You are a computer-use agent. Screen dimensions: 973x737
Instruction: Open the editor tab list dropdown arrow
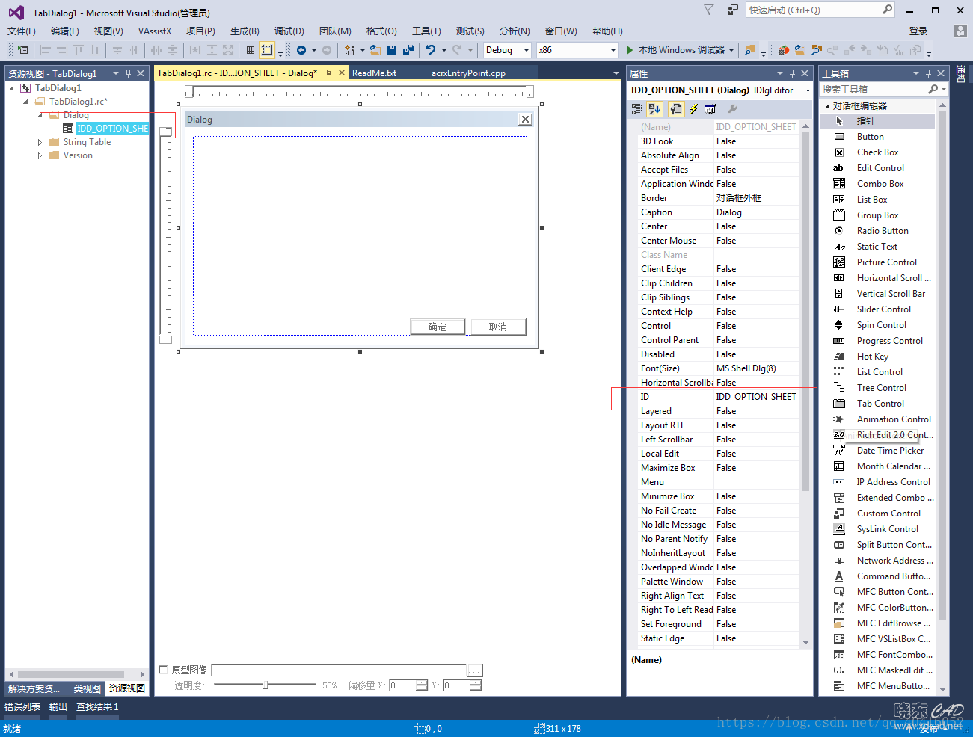pos(616,73)
